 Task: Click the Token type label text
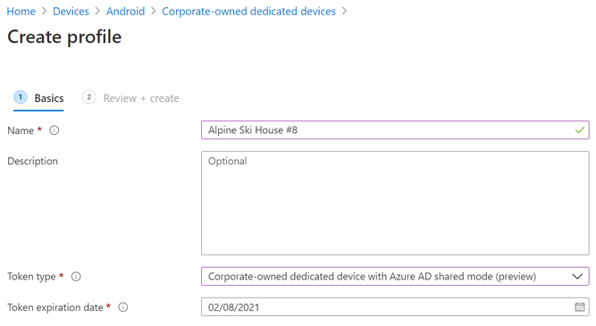coord(31,277)
